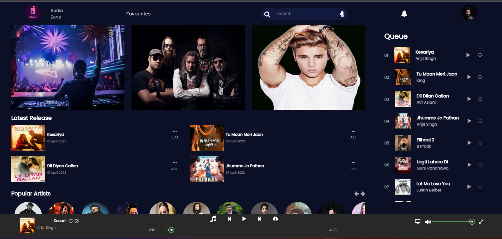Mute audio by clicking the speaker icon
The height and width of the screenshot is (239, 502).
click(x=428, y=221)
